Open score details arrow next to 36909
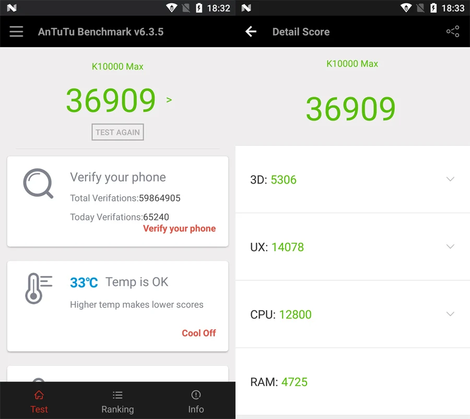This screenshot has width=470, height=419. [x=169, y=100]
